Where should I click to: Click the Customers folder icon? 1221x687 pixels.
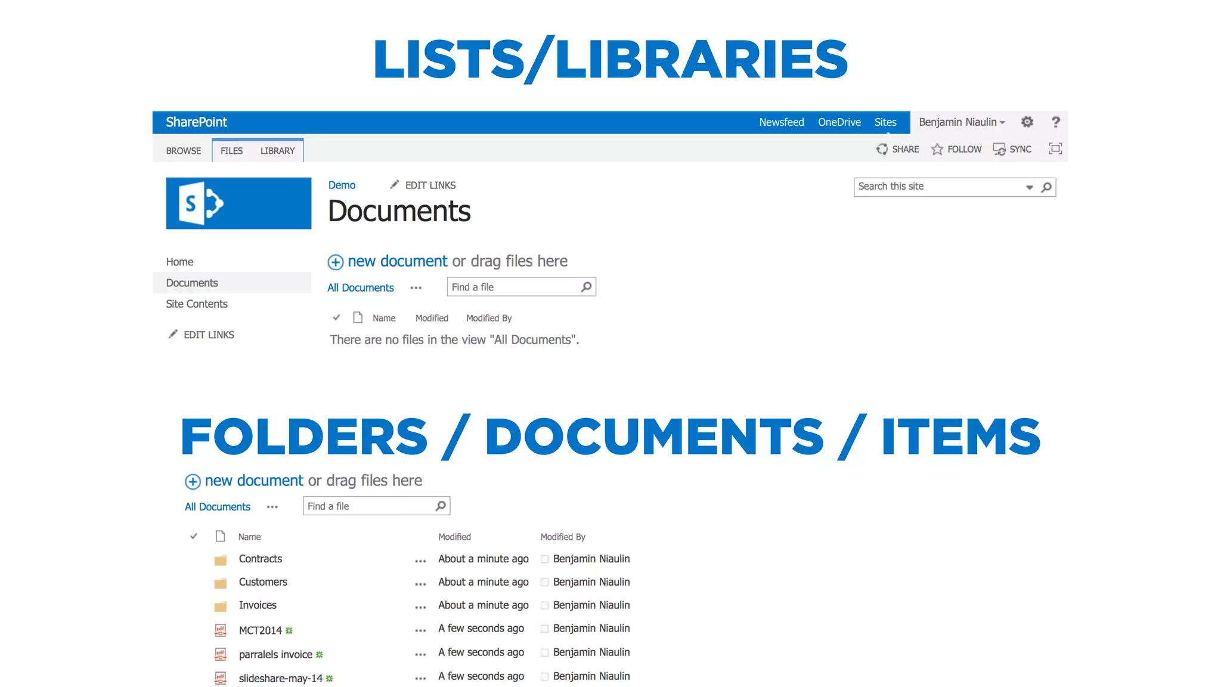pos(221,583)
